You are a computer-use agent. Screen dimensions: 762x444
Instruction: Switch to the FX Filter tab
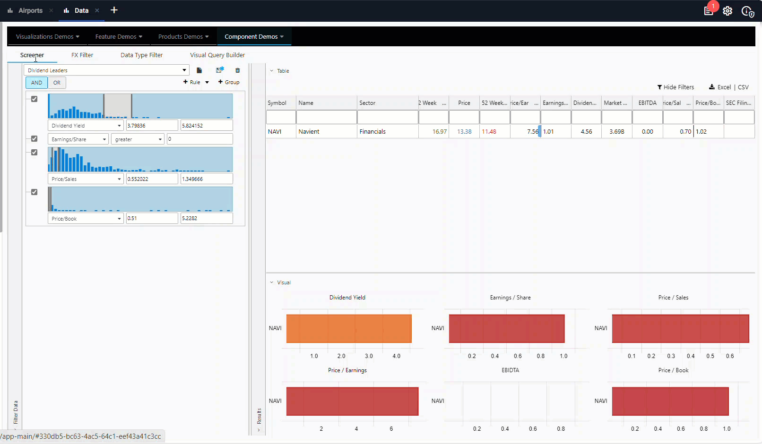tap(82, 55)
